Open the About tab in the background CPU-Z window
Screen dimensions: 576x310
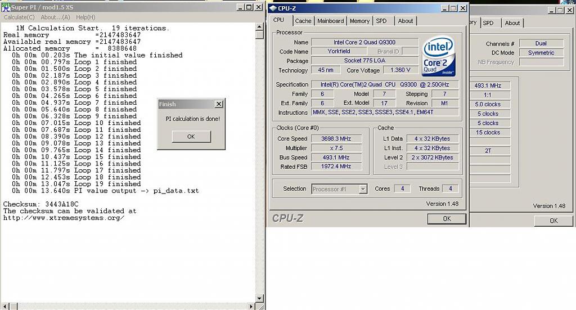[x=512, y=23]
